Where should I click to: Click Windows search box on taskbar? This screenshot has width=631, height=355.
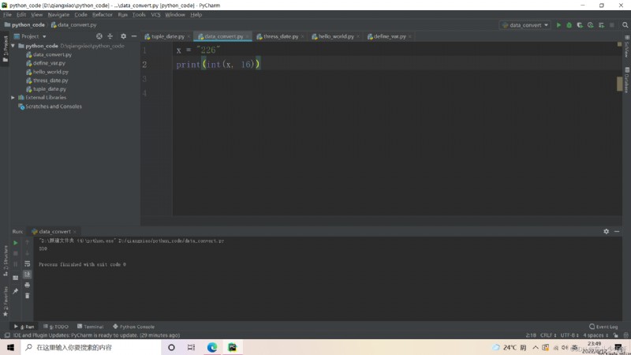pyautogui.click(x=91, y=347)
